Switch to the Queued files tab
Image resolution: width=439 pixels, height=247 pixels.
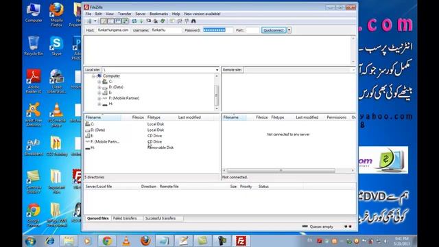pos(97,218)
